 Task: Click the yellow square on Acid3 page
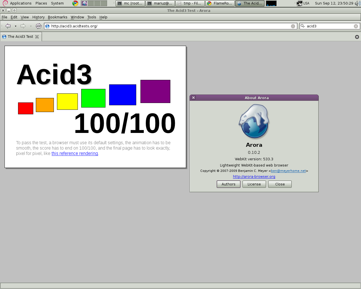67,102
